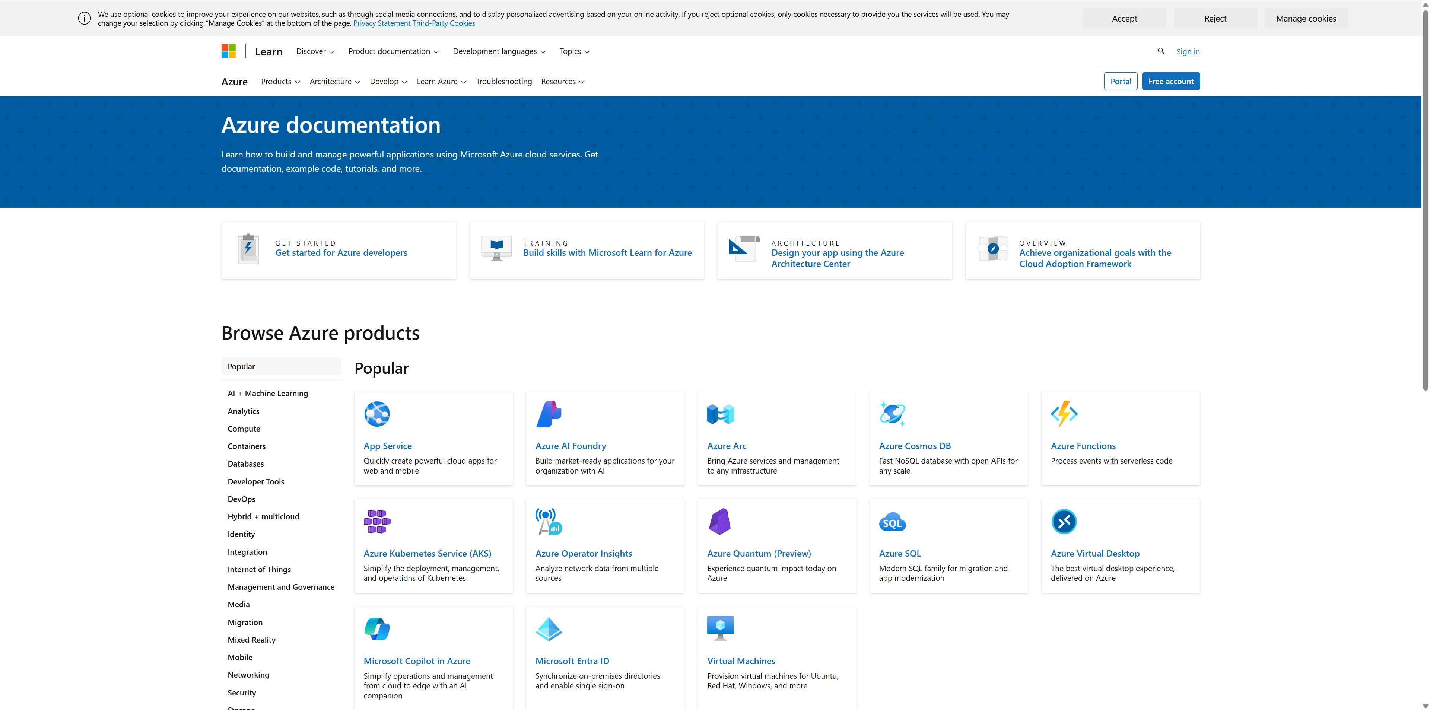This screenshot has height=710, width=1430.
Task: Open the Develop dropdown
Action: 388,81
